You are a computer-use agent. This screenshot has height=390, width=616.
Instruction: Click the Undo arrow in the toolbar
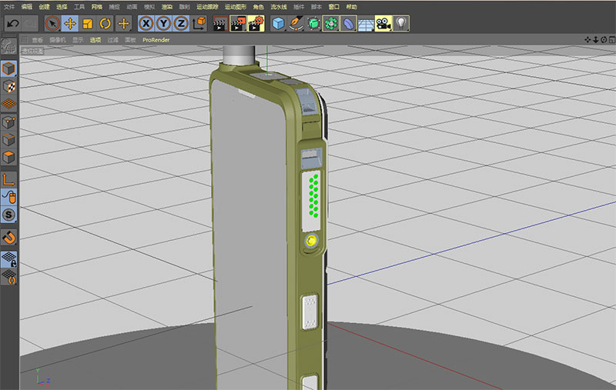tap(12, 24)
